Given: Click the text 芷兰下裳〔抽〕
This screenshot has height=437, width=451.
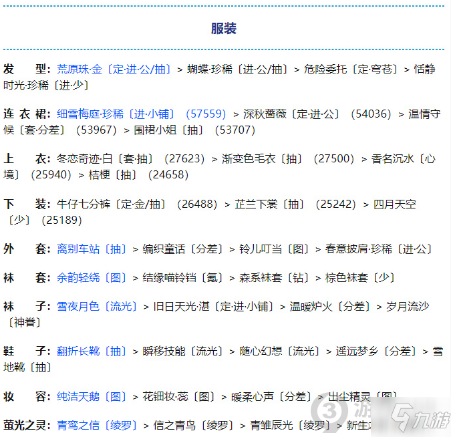Looking at the screenshot, I should [x=269, y=204].
